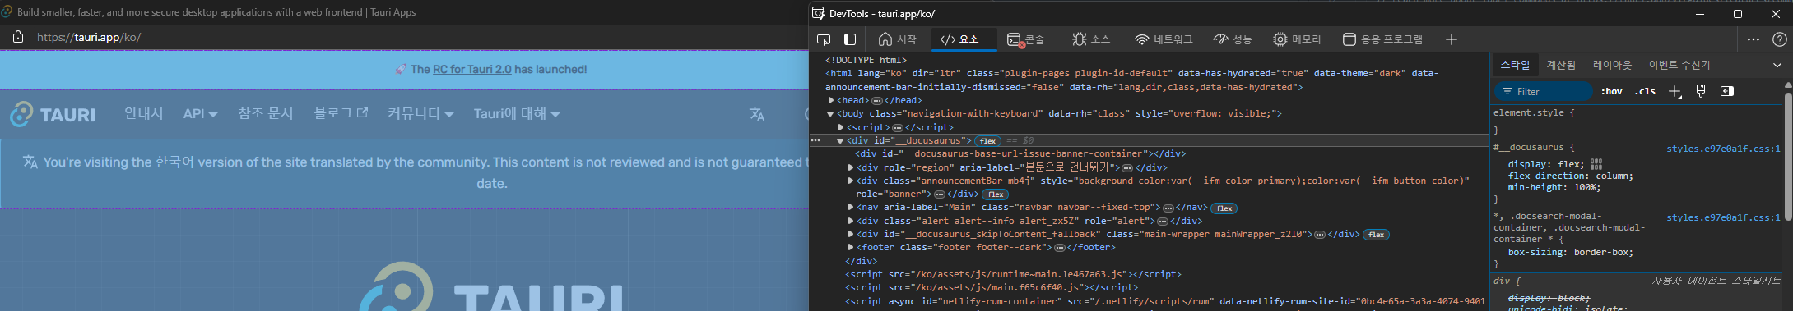Click the Tauri logo in the site navbar
Screen dimensions: 1793x311
click(53, 114)
